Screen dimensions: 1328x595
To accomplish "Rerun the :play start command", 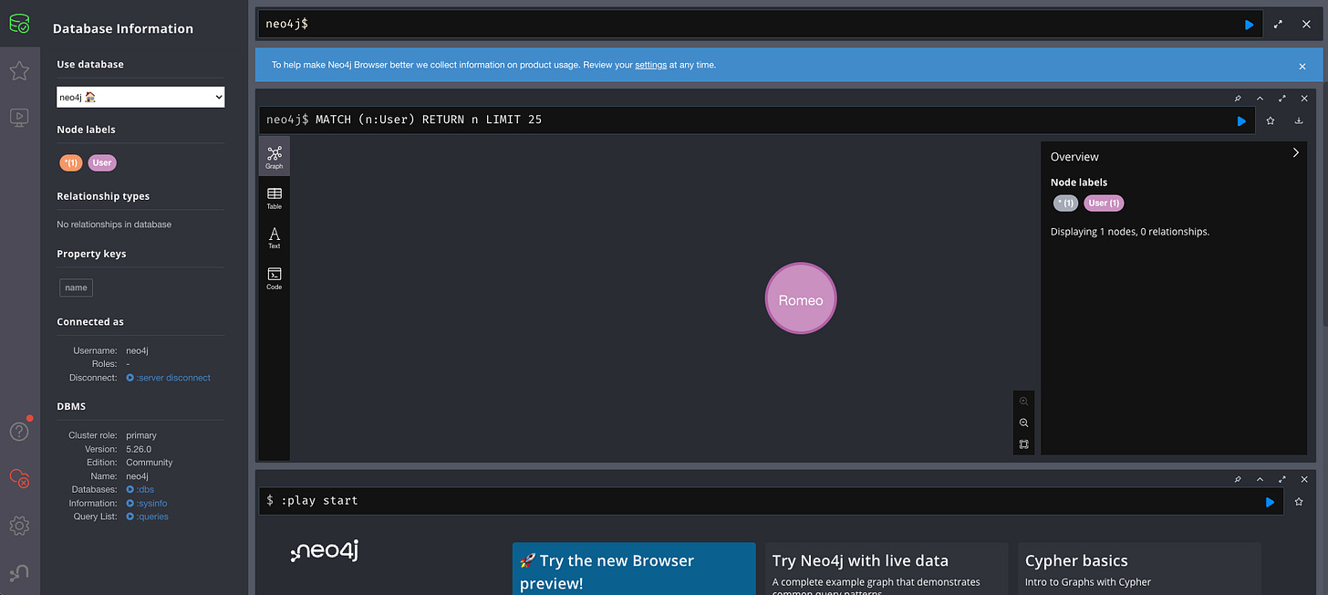I will (x=1270, y=501).
